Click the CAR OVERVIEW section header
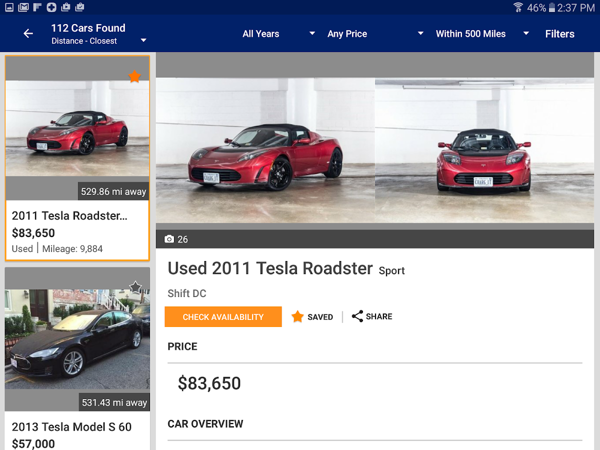This screenshot has width=600, height=450. click(205, 424)
